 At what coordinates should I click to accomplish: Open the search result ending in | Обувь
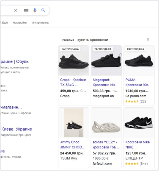coord(14,62)
